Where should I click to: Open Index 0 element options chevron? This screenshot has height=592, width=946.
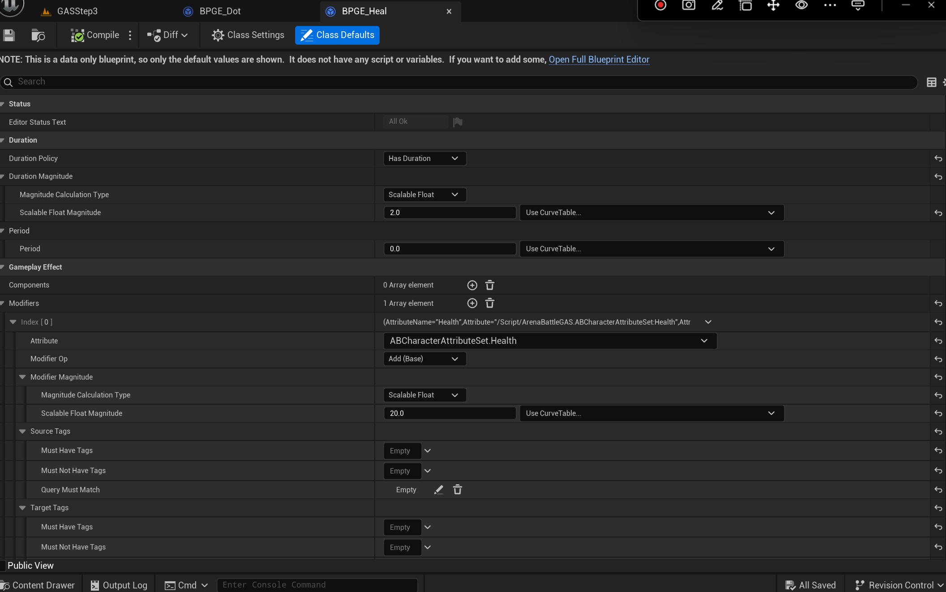click(708, 322)
